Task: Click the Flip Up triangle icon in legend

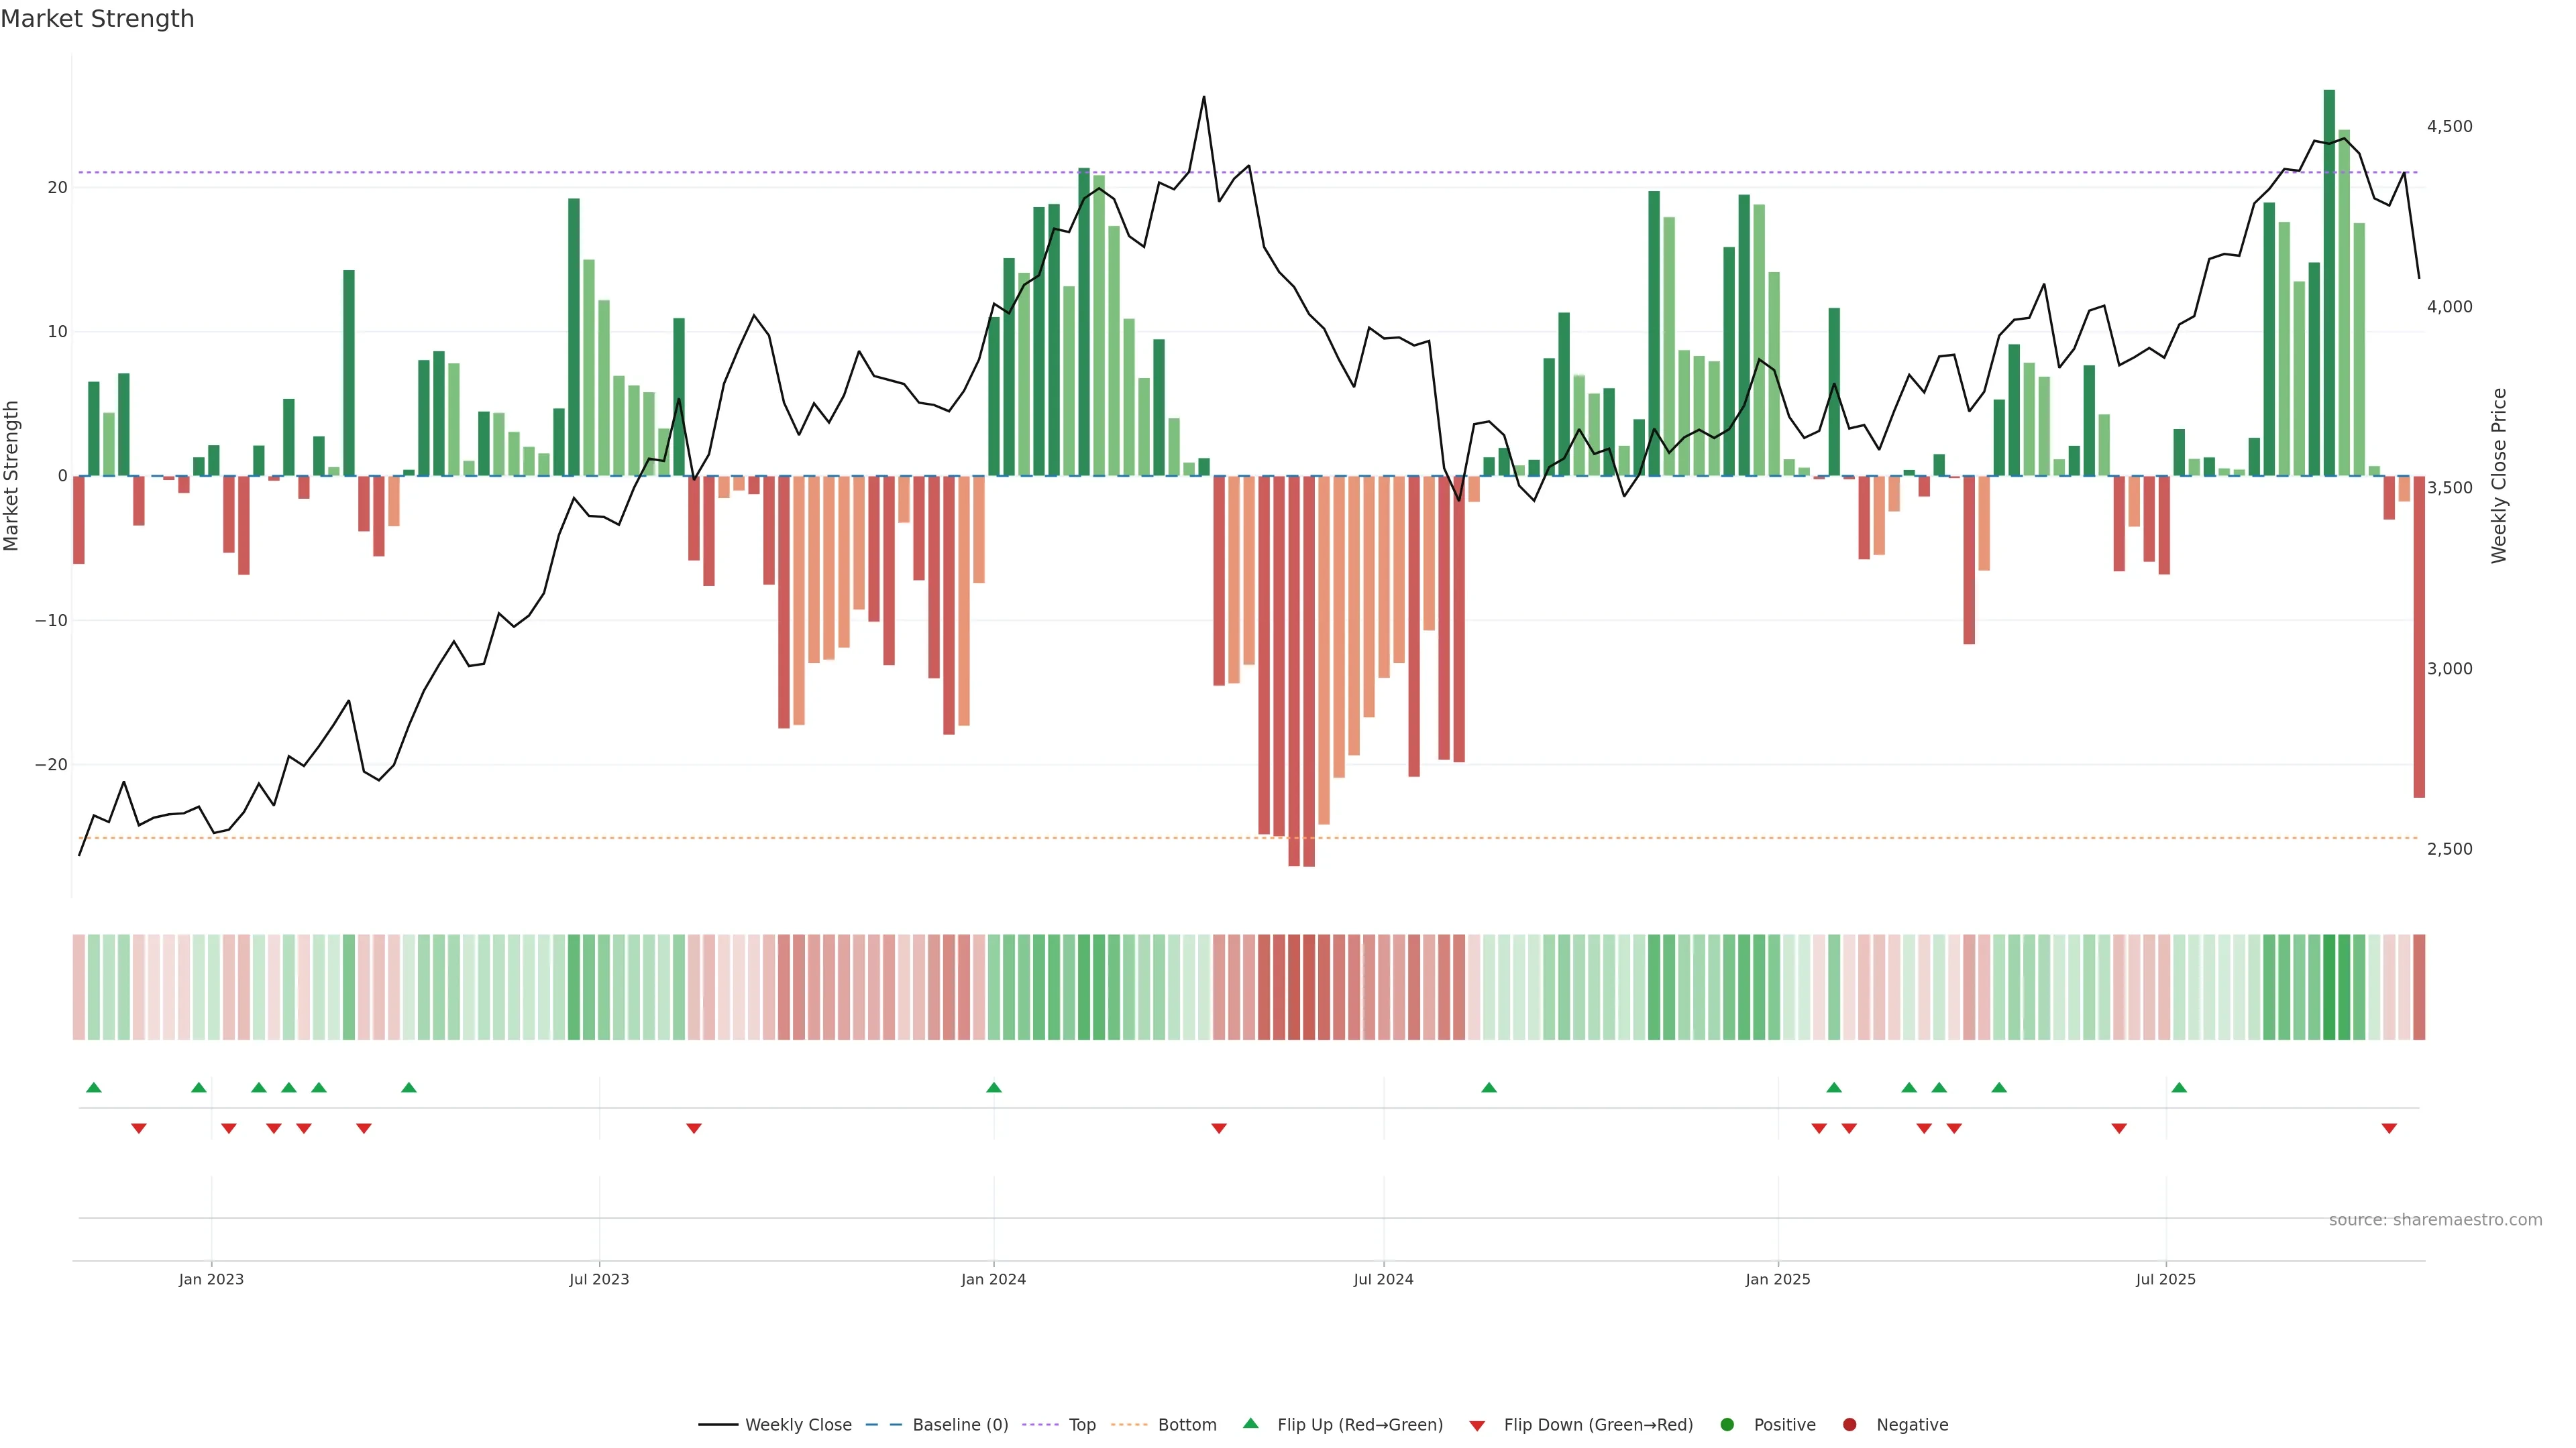Action: (x=1250, y=1423)
